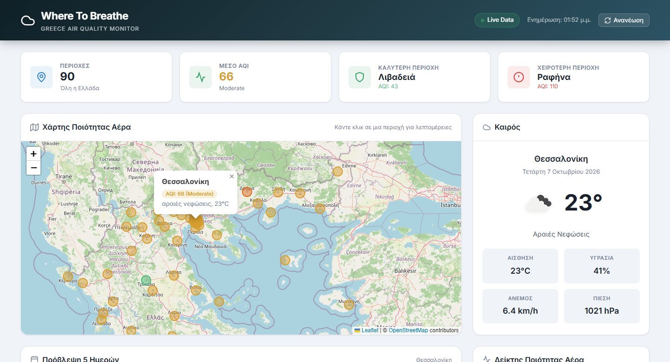Click the partly cloudy weather icon
670x362 pixels.
click(538, 203)
